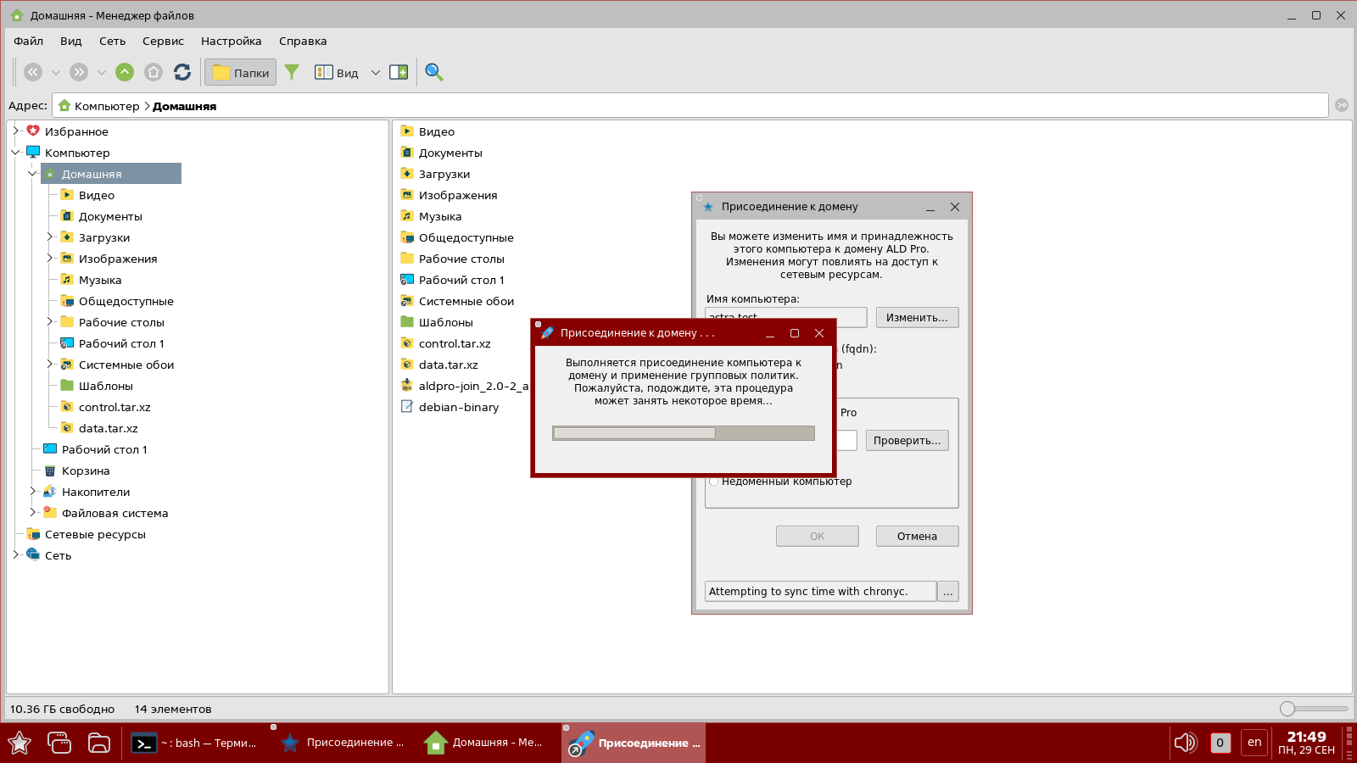Open the Сервис menu
Viewport: 1357px width, 763px height.
click(x=163, y=41)
